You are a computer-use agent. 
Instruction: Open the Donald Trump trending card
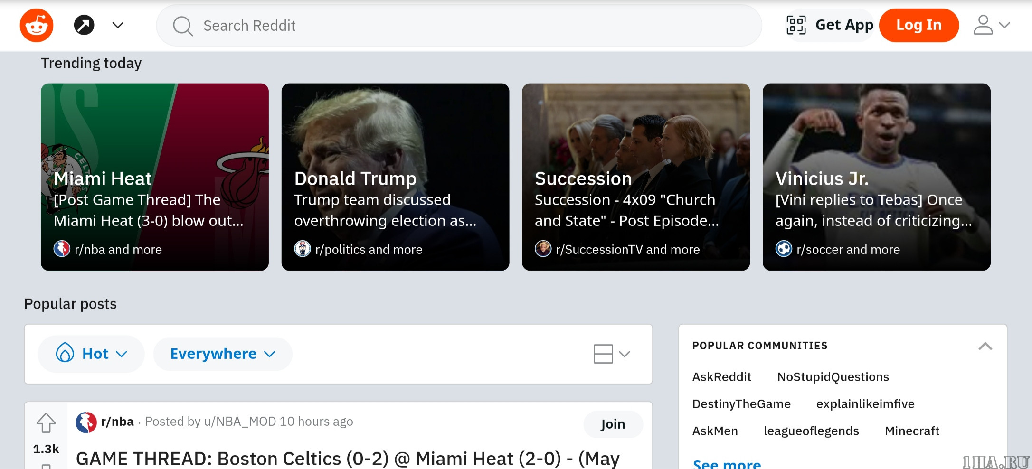point(395,177)
